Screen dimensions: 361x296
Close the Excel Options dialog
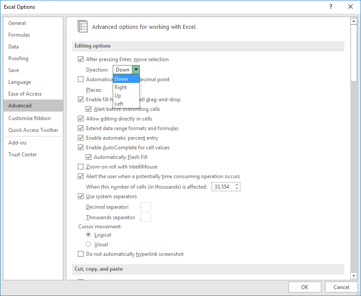pyautogui.click(x=351, y=7)
